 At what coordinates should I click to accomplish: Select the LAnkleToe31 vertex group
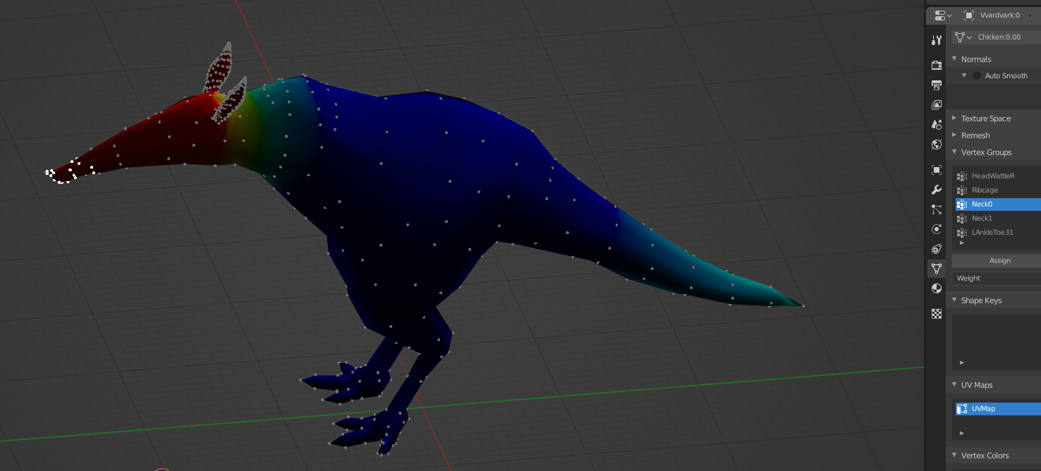[998, 233]
